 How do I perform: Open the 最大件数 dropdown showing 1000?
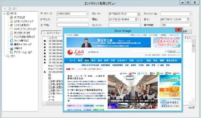point(190,25)
